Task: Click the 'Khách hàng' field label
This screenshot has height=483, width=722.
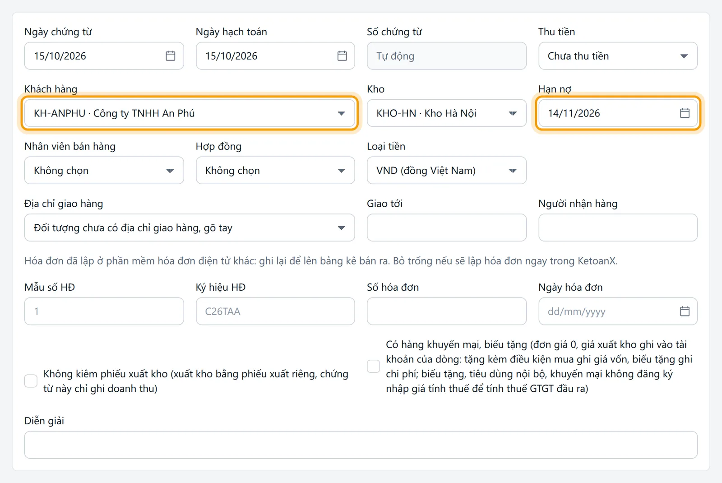Action: point(51,89)
